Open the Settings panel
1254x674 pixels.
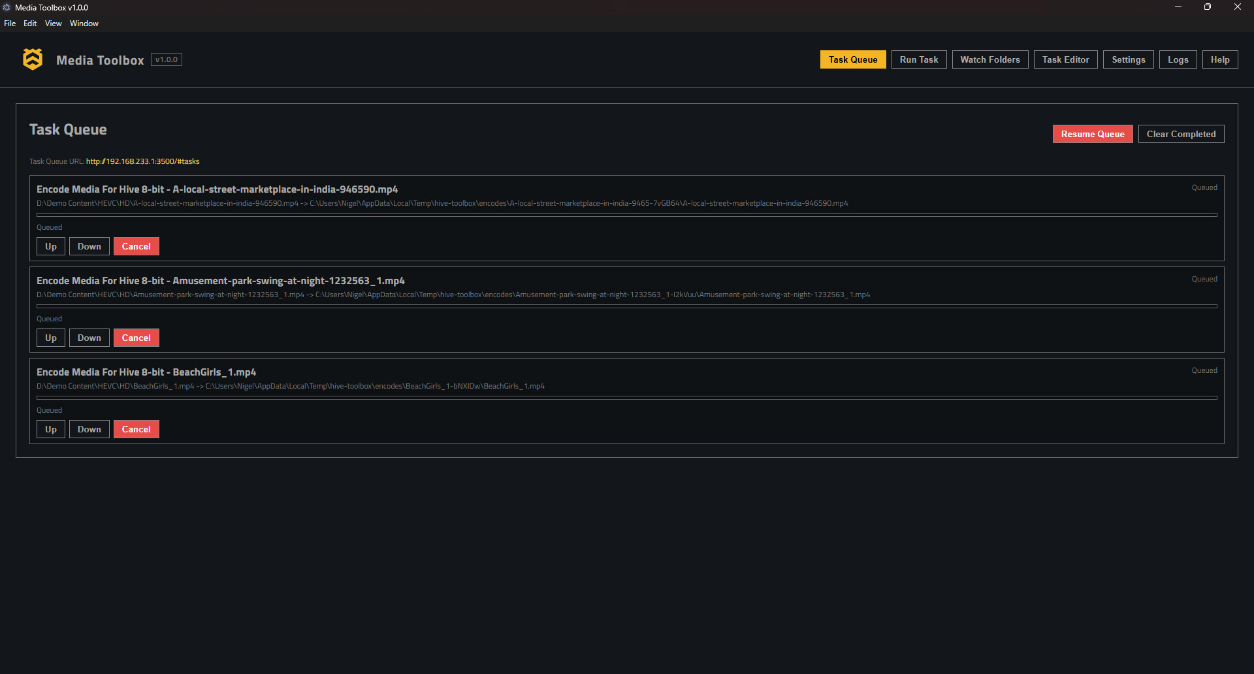tap(1128, 59)
